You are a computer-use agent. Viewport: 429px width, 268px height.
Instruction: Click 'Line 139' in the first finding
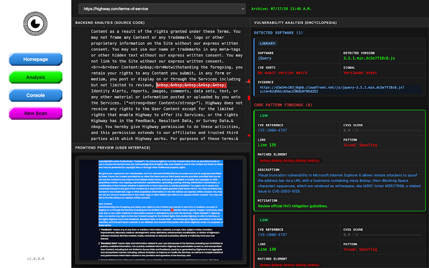[x=267, y=145]
